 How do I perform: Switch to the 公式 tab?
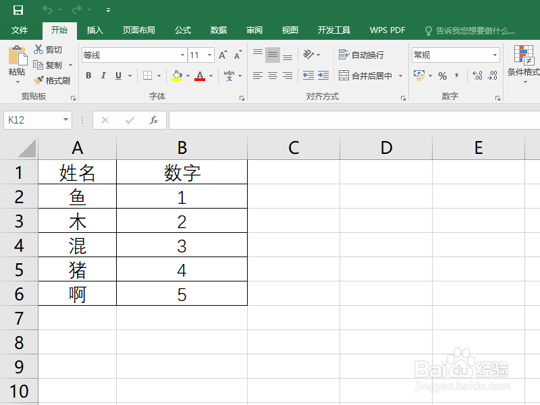coord(182,30)
